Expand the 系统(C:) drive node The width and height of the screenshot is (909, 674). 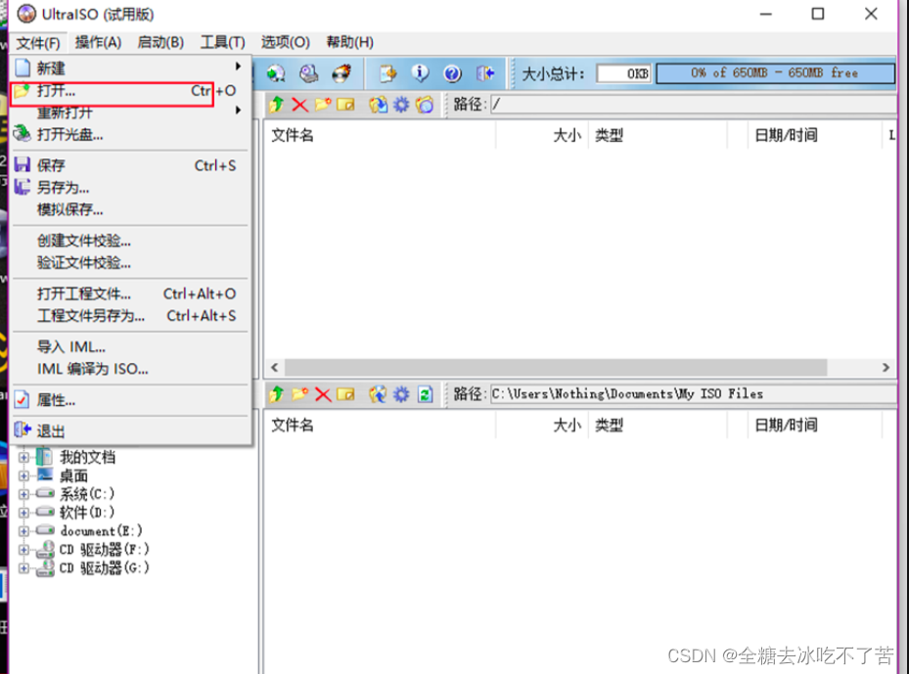pos(24,494)
